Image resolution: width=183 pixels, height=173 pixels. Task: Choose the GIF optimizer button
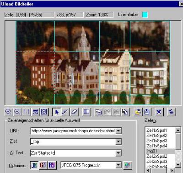coord(43,165)
